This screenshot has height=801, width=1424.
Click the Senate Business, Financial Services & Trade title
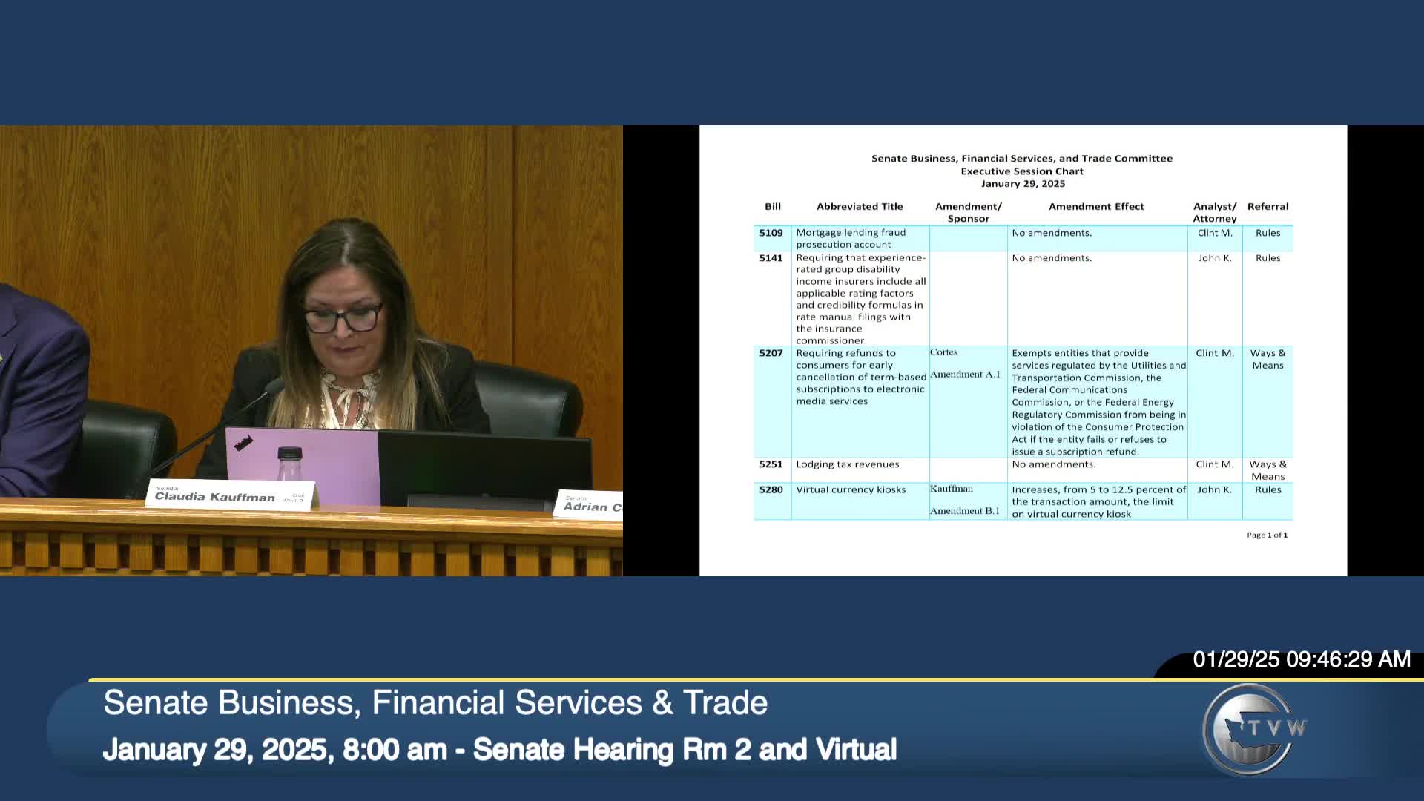click(435, 702)
